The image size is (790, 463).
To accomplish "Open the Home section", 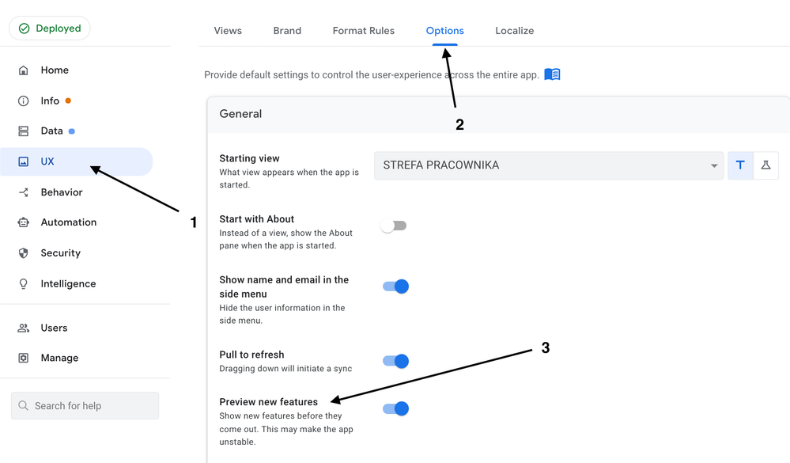I will [x=55, y=70].
